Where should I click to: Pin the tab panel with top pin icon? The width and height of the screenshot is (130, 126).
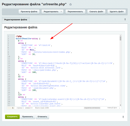pyautogui.click(x=125, y=19)
